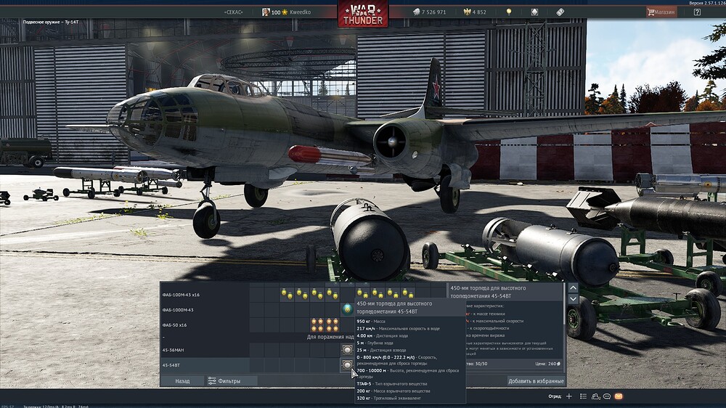726x408 pixels.
Task: Select the ФАБ-50 x16 row label
Action: click(174, 325)
